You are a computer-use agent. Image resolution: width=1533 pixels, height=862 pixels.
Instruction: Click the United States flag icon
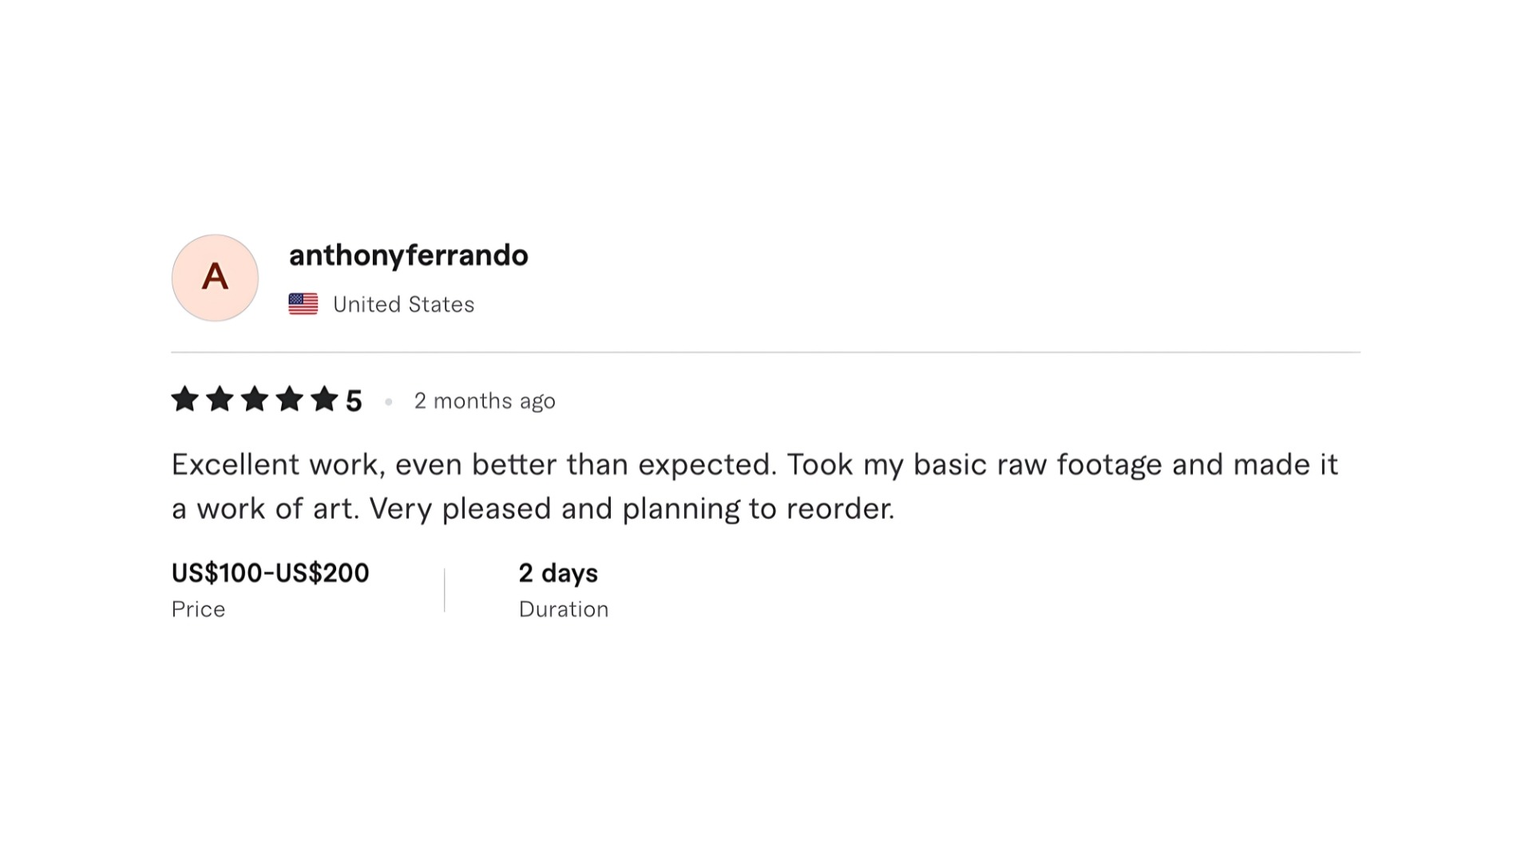[303, 304]
